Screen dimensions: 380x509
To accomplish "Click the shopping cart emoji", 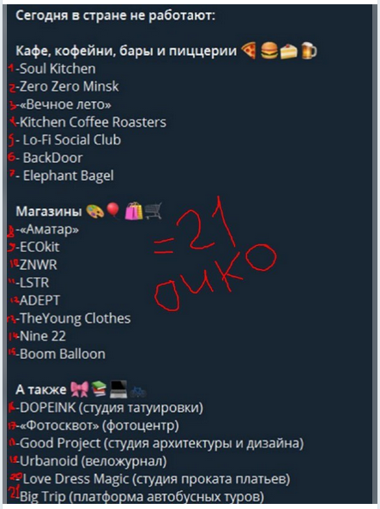I will point(154,212).
